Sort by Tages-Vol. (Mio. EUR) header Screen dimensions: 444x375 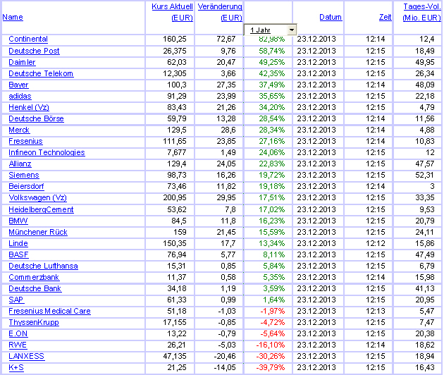[421, 12]
